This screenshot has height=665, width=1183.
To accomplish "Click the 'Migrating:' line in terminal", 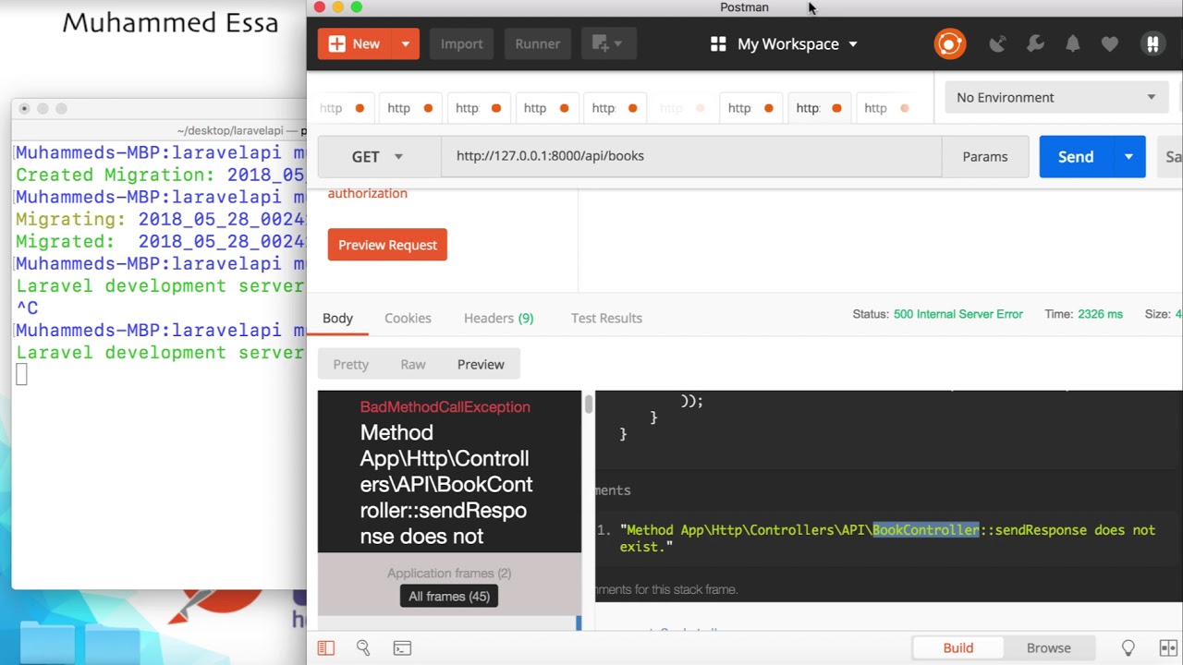I will point(160,220).
